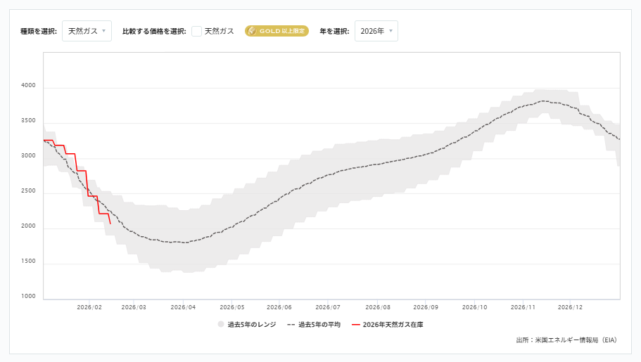Click the 2000 y-axis label

click(28, 226)
